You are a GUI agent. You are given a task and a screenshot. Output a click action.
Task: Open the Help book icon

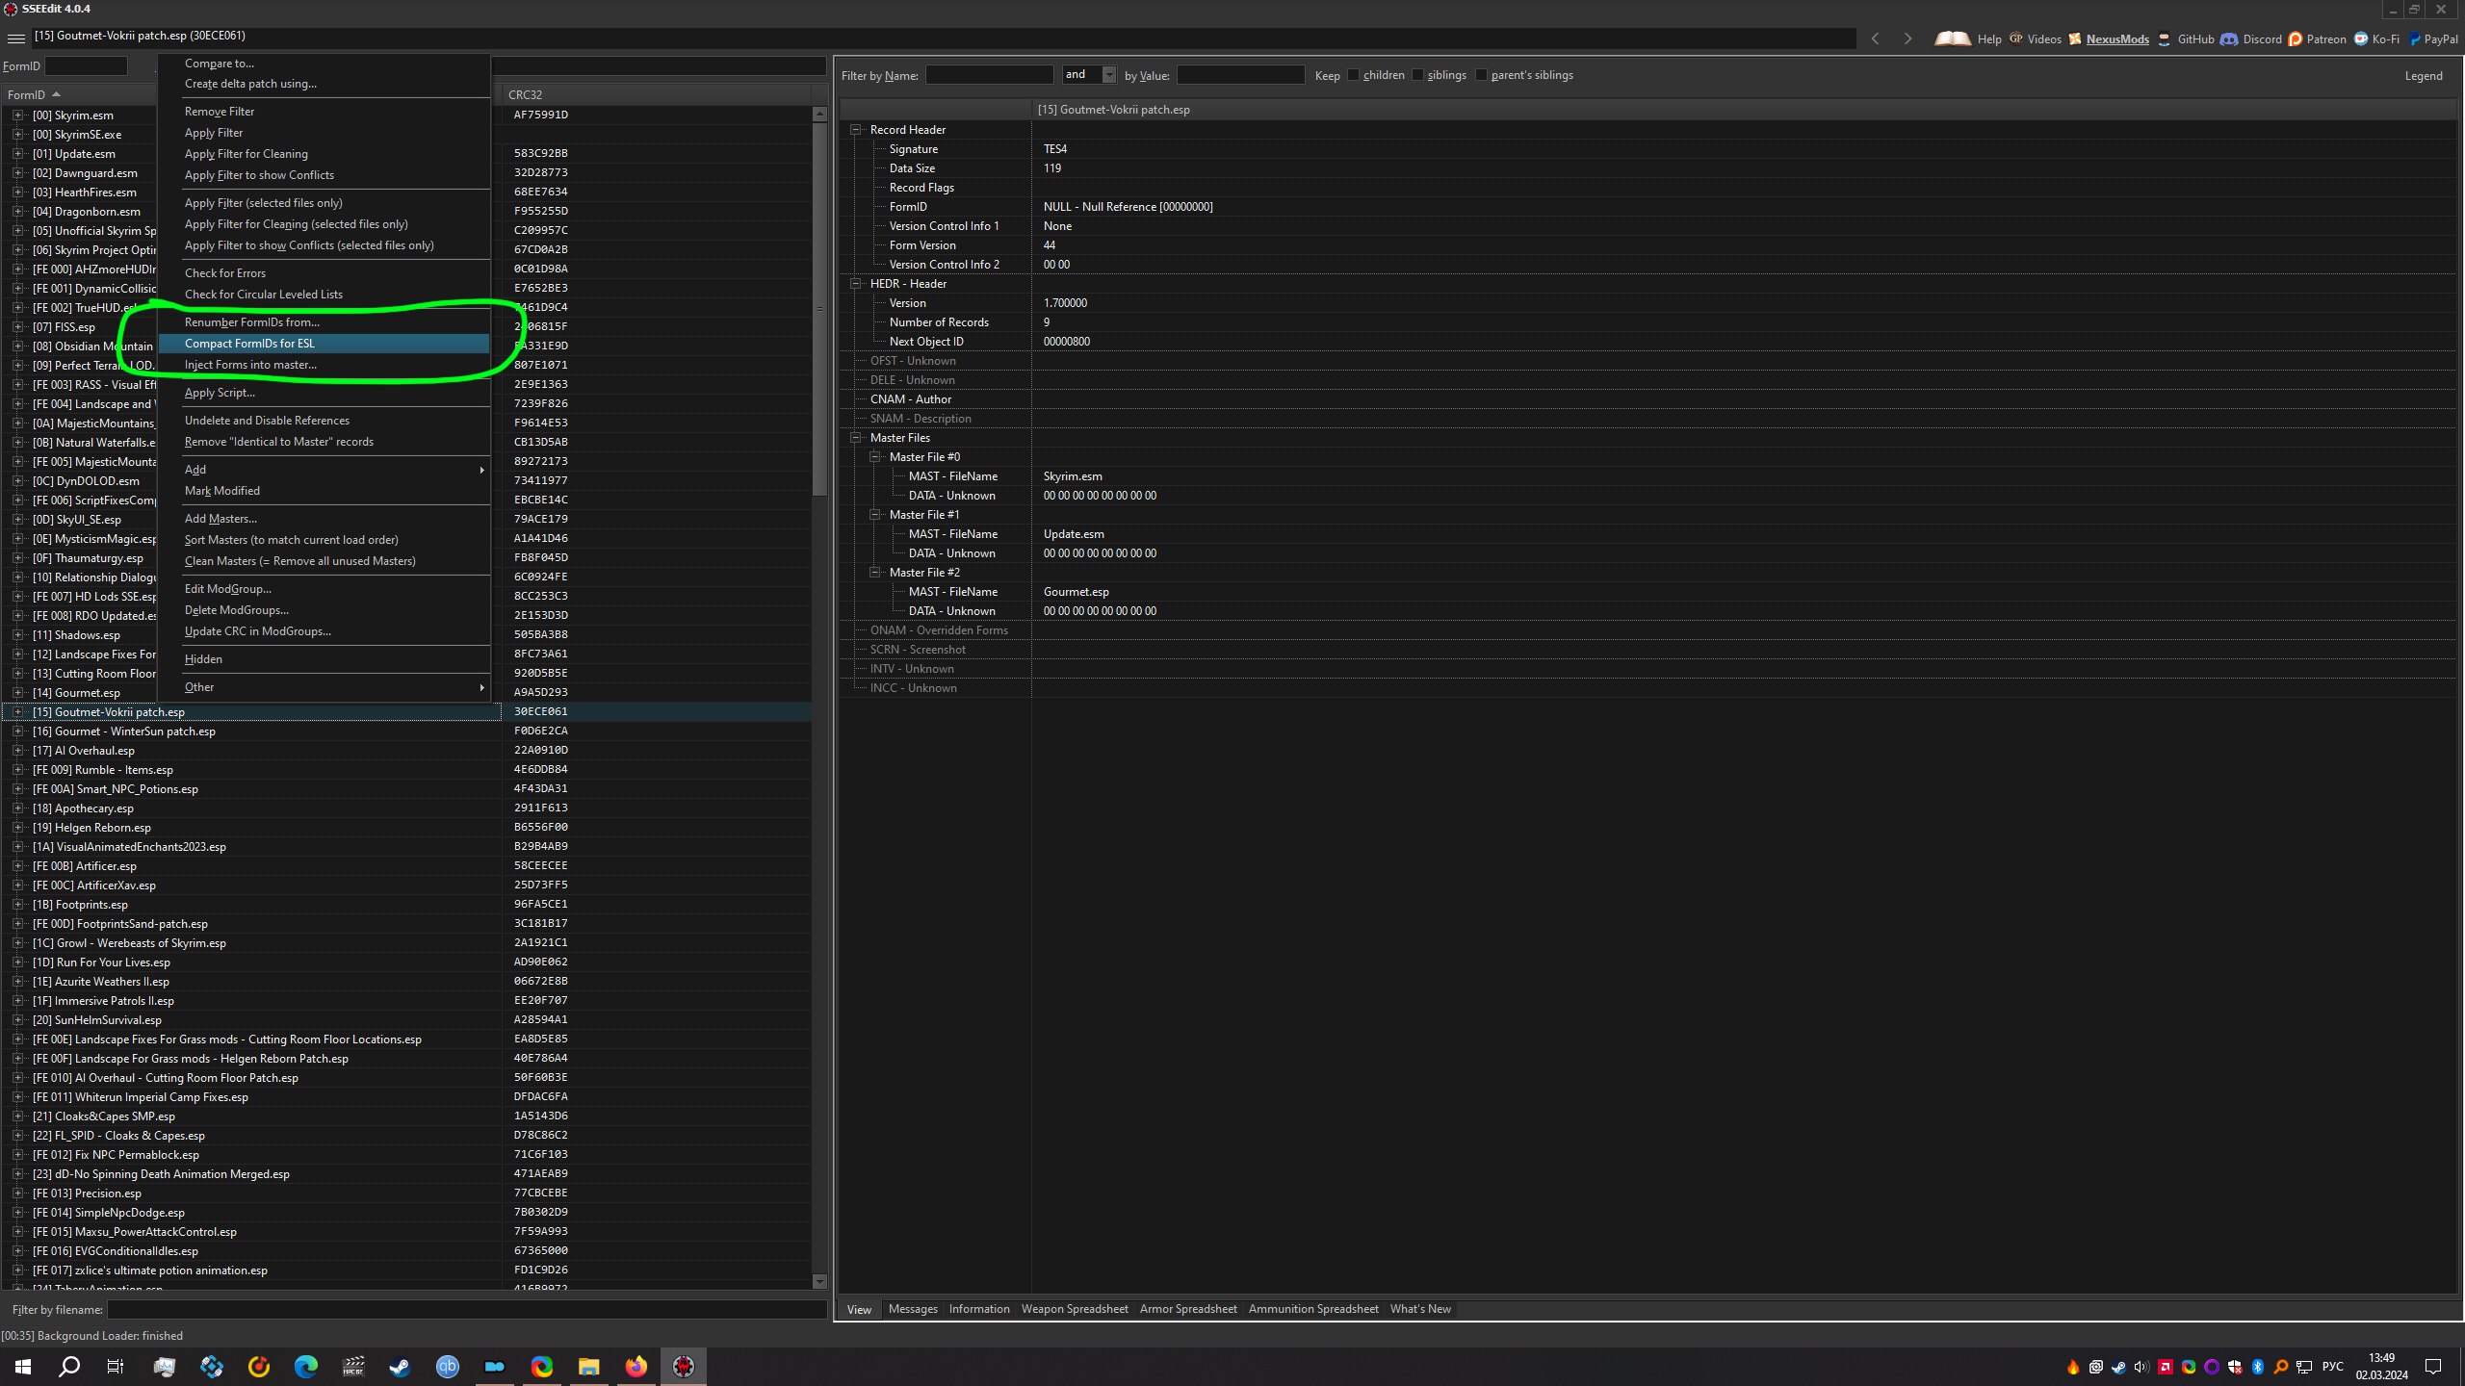click(x=1952, y=38)
